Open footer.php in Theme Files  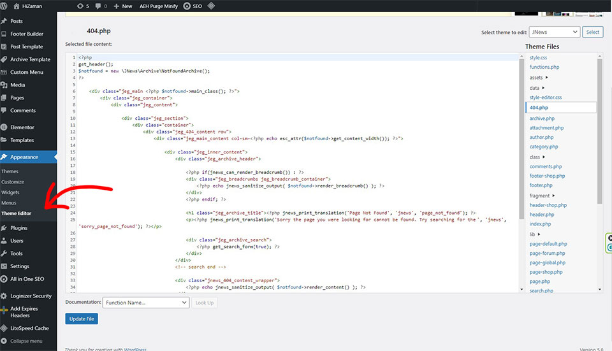[541, 185]
